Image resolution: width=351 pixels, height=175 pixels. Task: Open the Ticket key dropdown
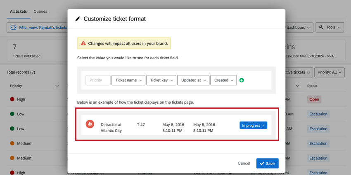[x=161, y=80]
